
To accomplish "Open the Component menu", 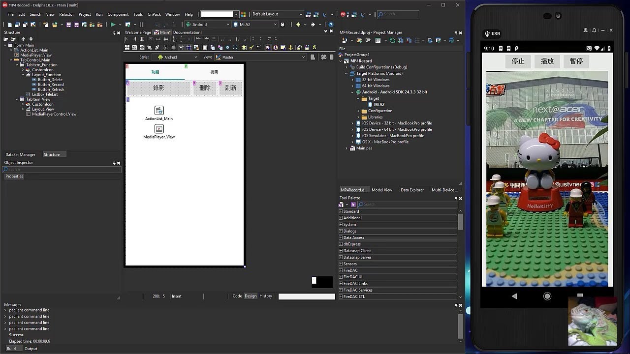I will [x=118, y=14].
